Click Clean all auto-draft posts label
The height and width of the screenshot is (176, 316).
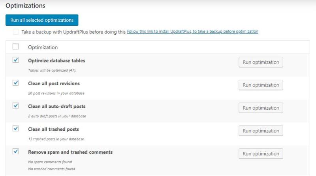click(56, 106)
